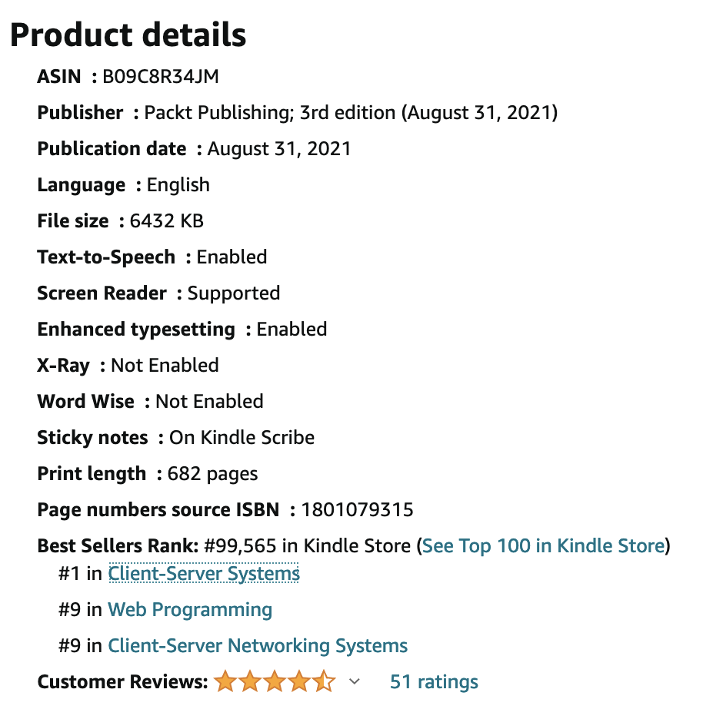703x719 pixels.
Task: Click the first orange star
Action: coord(225,681)
